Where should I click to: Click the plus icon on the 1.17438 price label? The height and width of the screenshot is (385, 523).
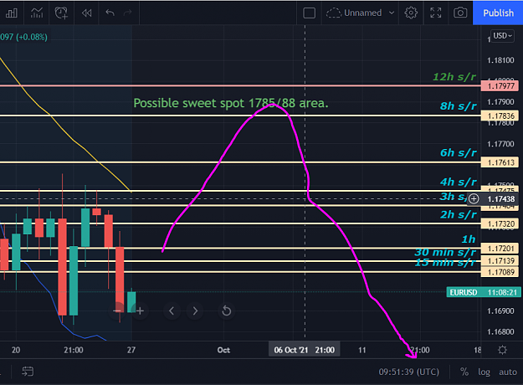coord(474,199)
